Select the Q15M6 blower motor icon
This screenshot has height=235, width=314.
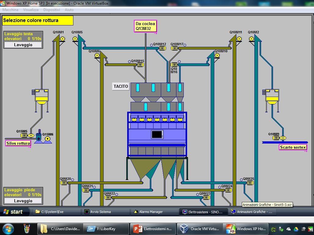[47, 139]
